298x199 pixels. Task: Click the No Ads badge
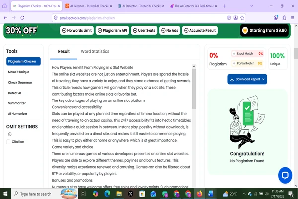click(x=170, y=30)
